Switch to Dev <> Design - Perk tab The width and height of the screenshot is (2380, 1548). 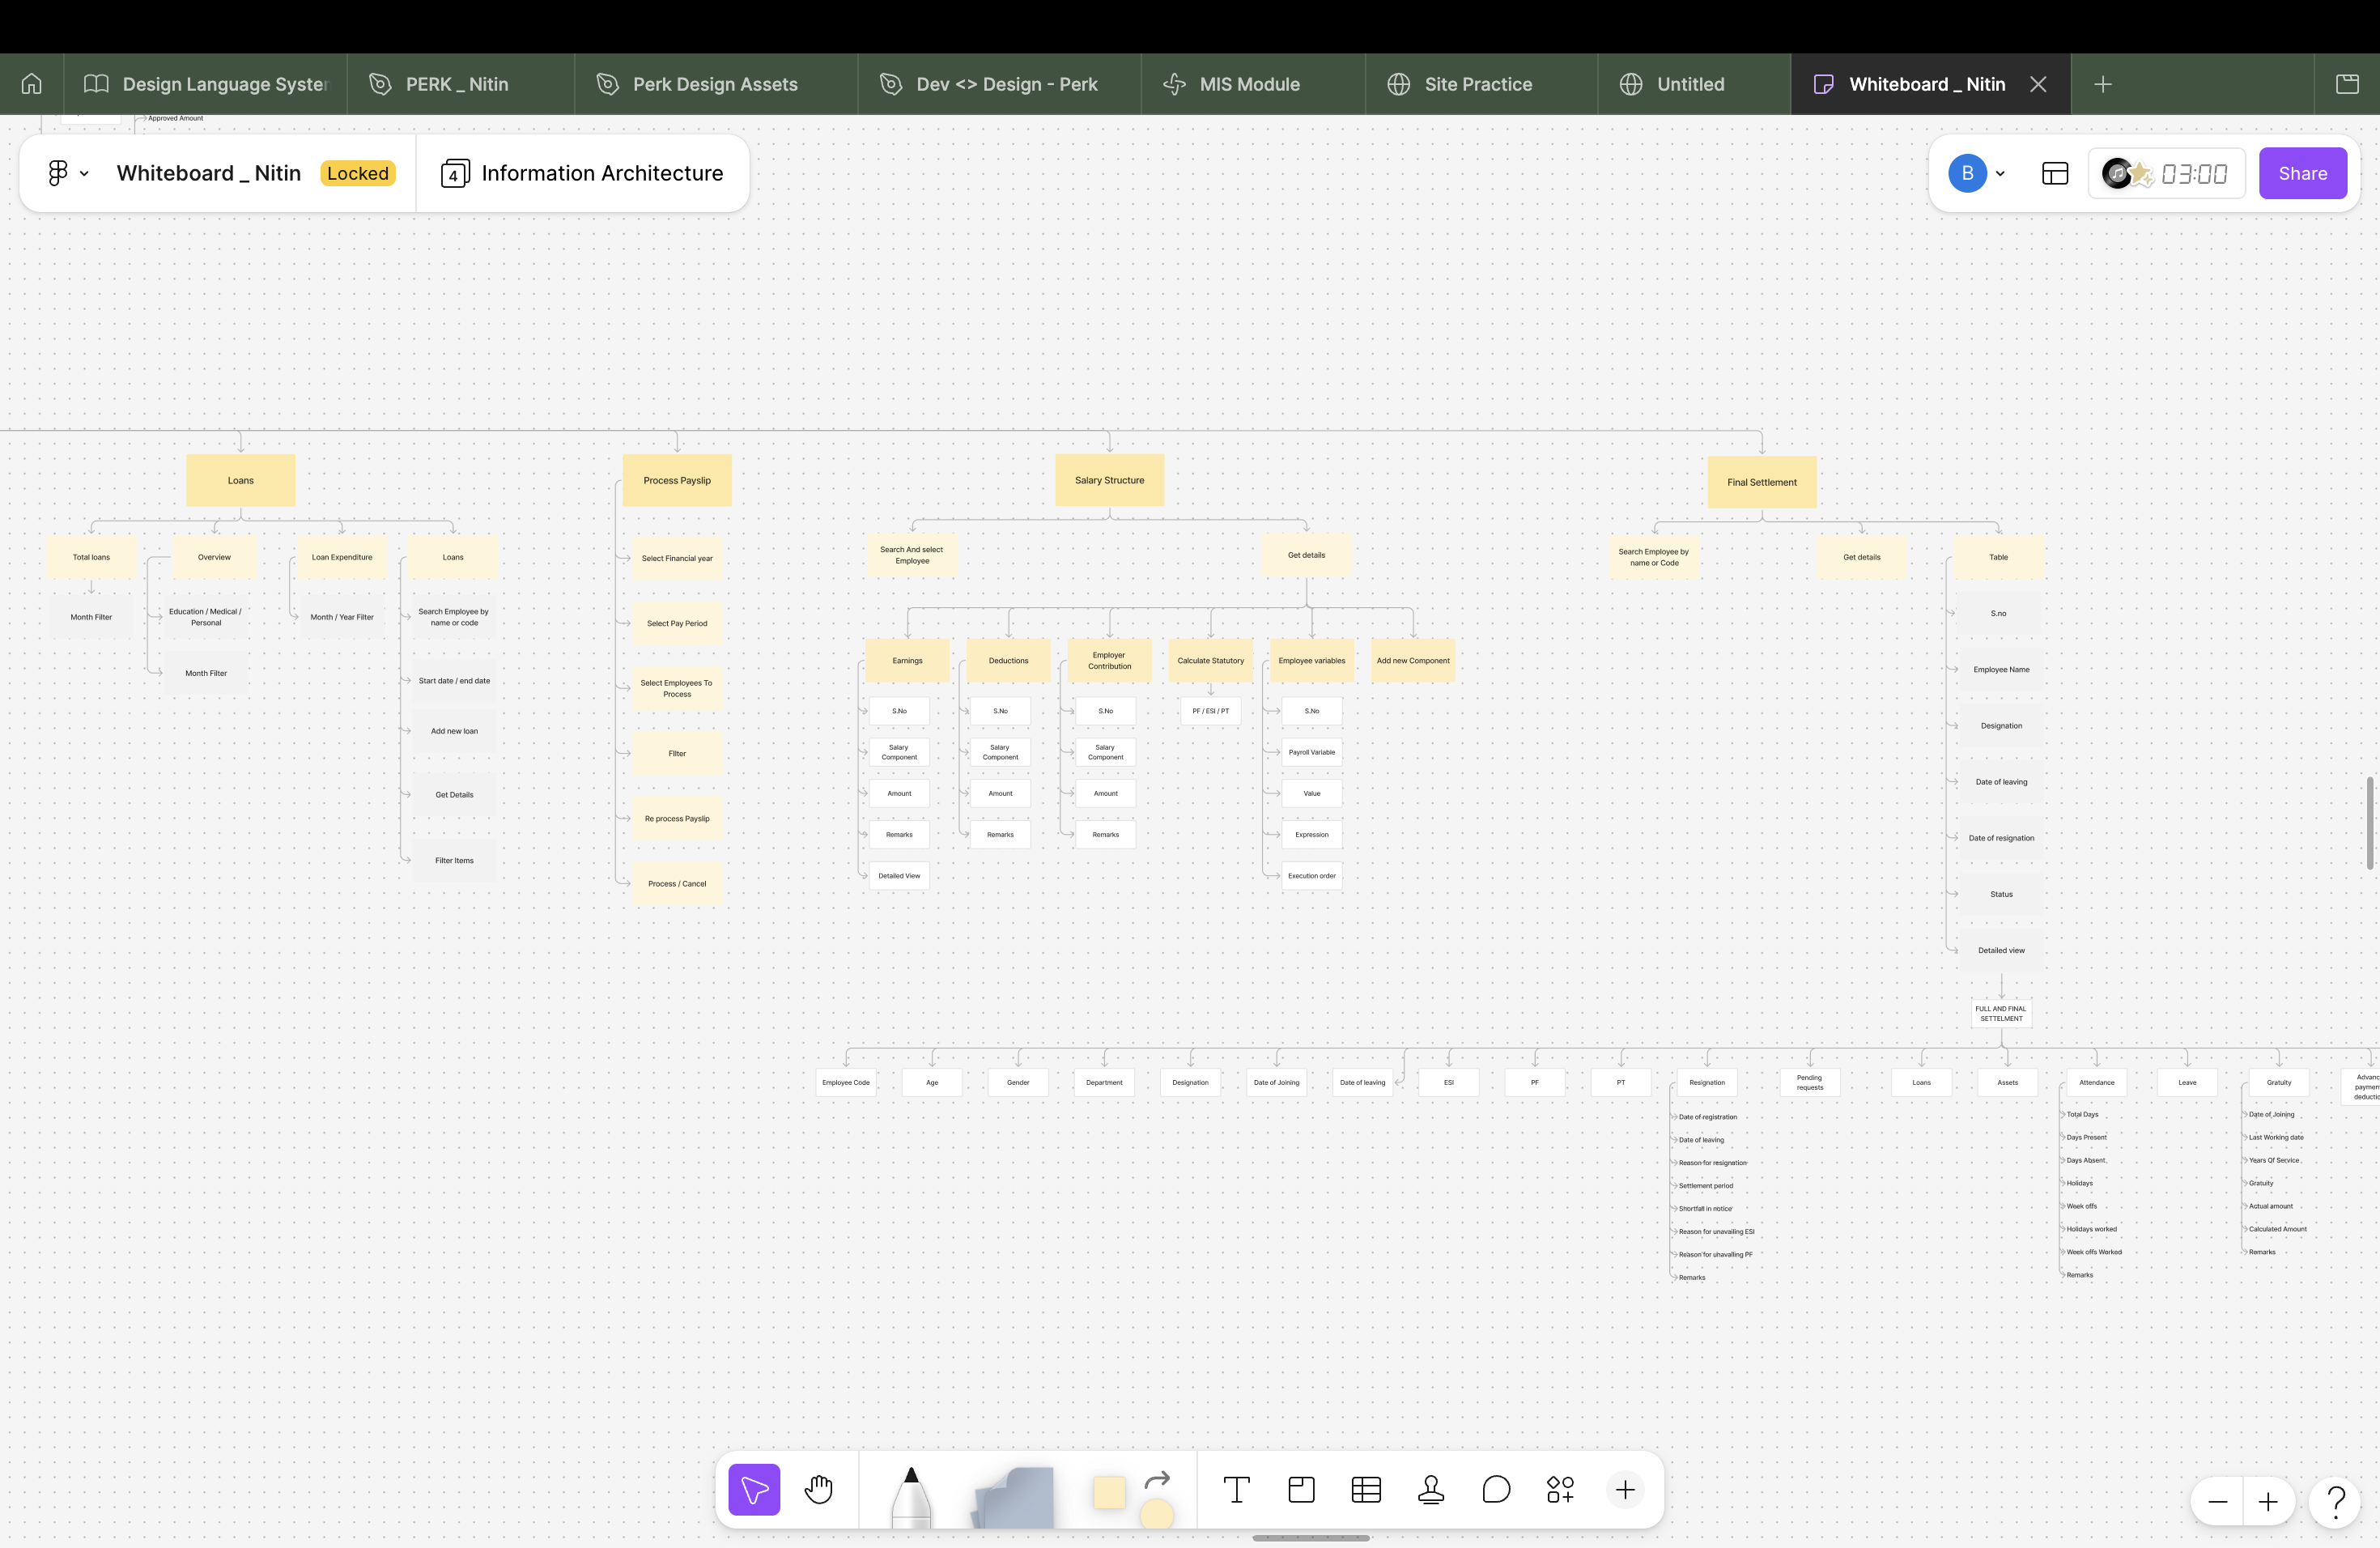(998, 84)
